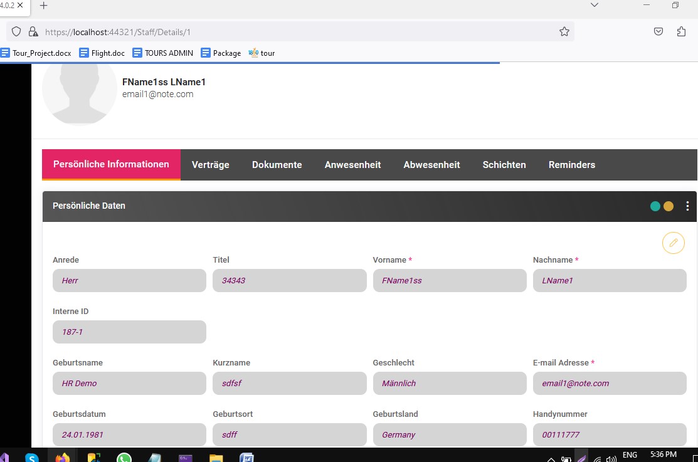
Task: Click the email1@note.com text under name
Action: [157, 95]
